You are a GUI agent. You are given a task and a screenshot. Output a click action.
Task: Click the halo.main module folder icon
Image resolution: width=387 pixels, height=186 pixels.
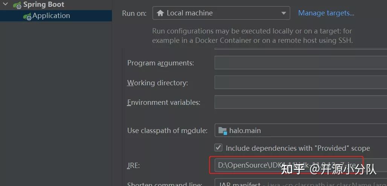point(222,130)
